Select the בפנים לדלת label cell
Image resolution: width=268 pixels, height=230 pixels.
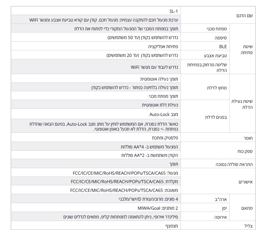tap(216, 117)
